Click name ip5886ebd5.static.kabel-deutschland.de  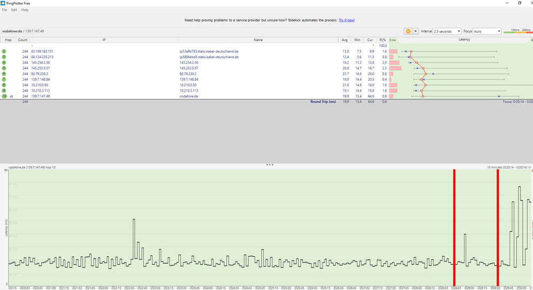tap(209, 57)
